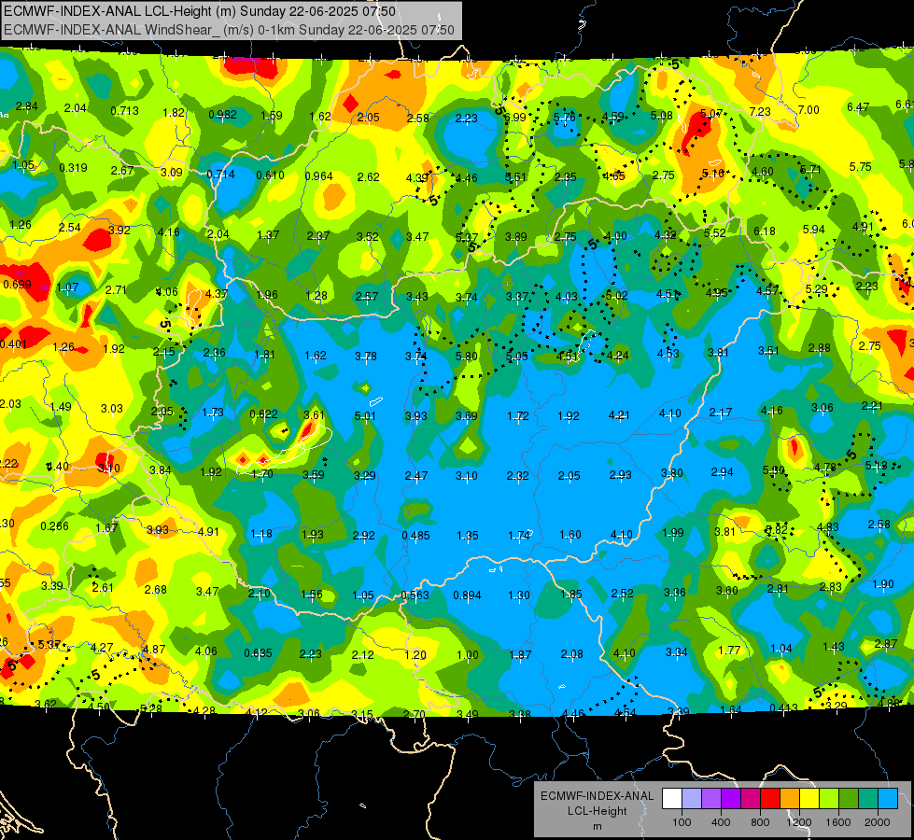Click the wind shear value 1.90 at lower right
The image size is (914, 840).
883,583
